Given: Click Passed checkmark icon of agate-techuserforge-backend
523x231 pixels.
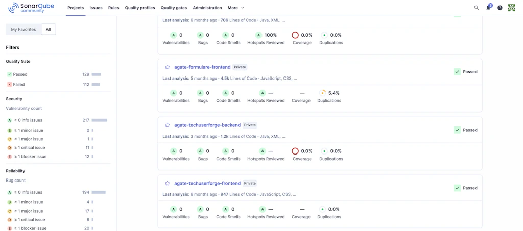Looking at the screenshot, I should click(x=457, y=130).
